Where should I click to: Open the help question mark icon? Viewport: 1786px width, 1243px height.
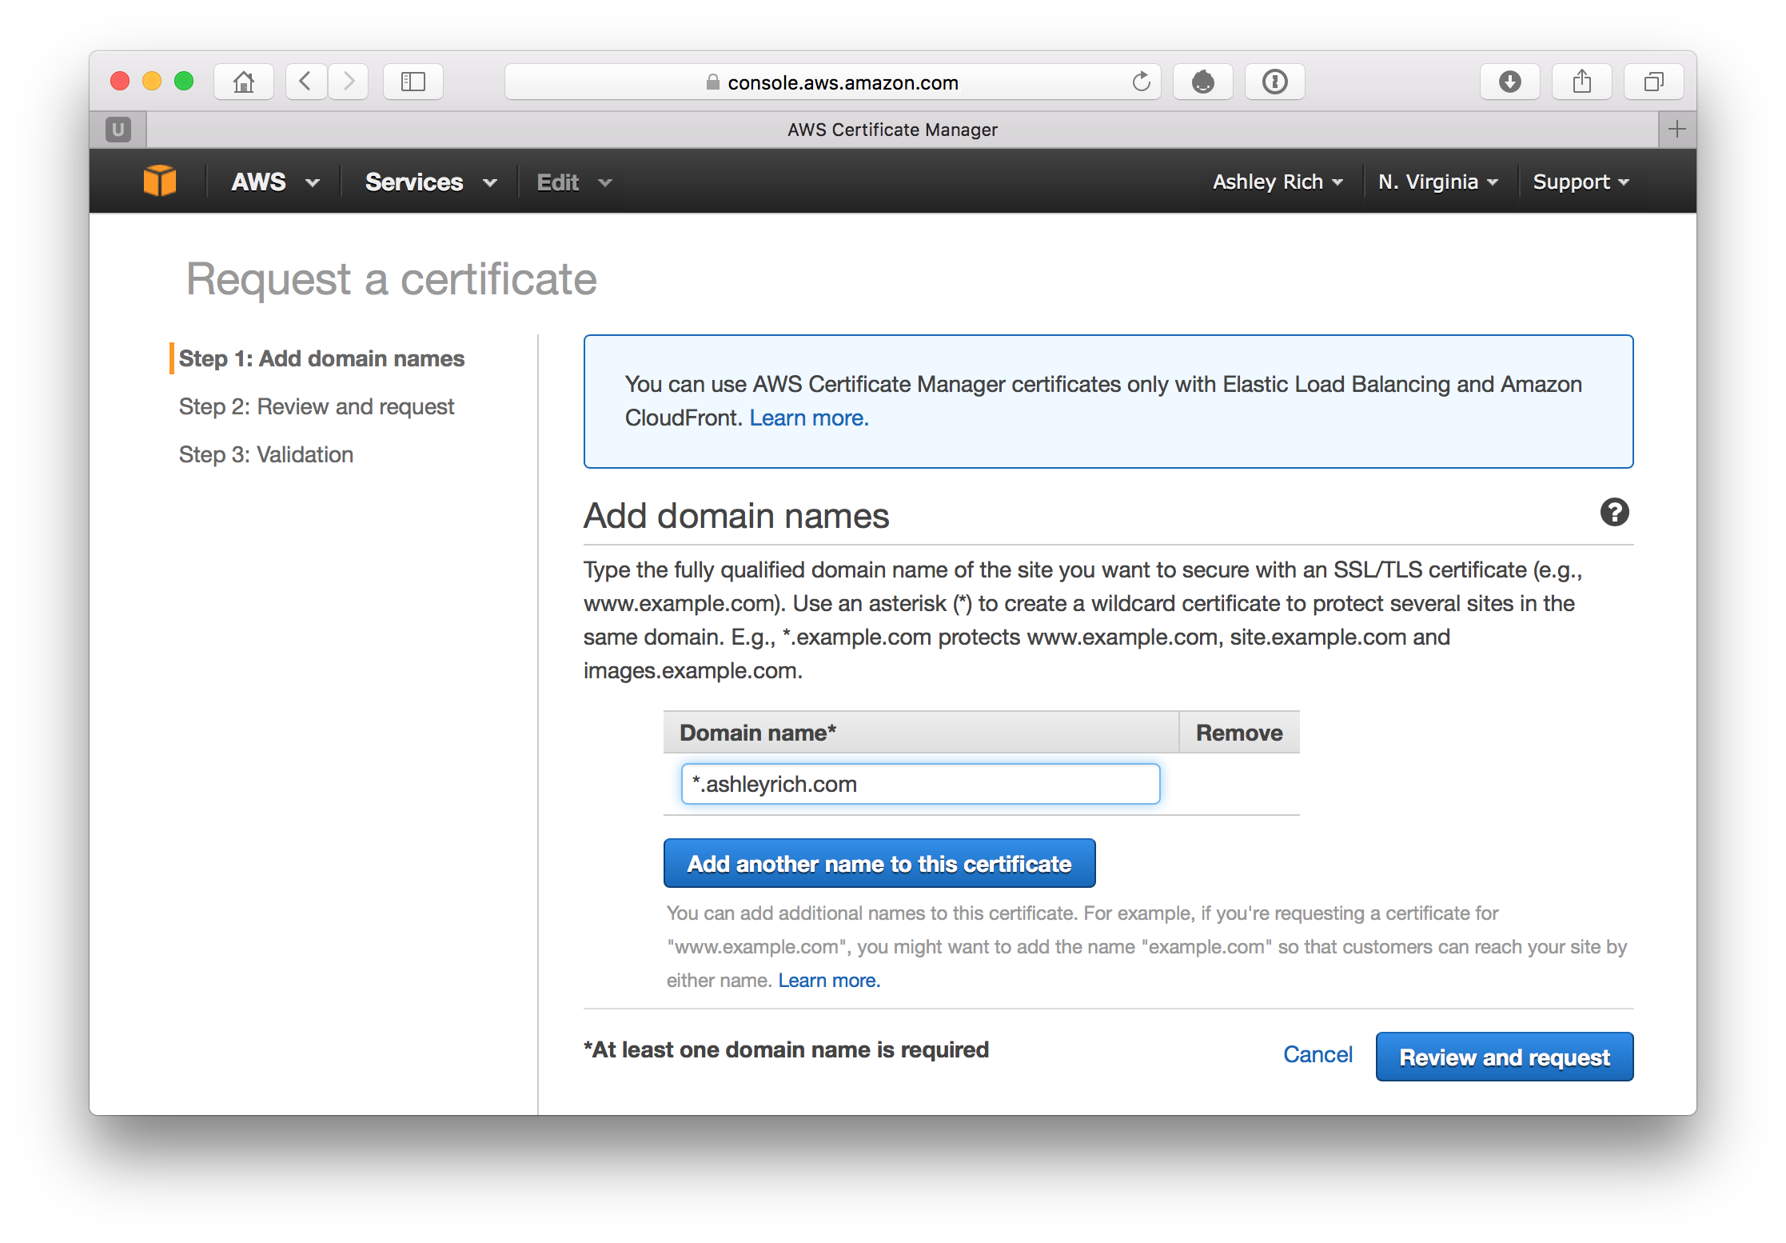[1614, 512]
